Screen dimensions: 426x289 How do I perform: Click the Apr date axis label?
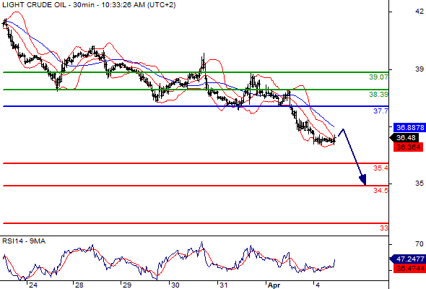(x=274, y=285)
